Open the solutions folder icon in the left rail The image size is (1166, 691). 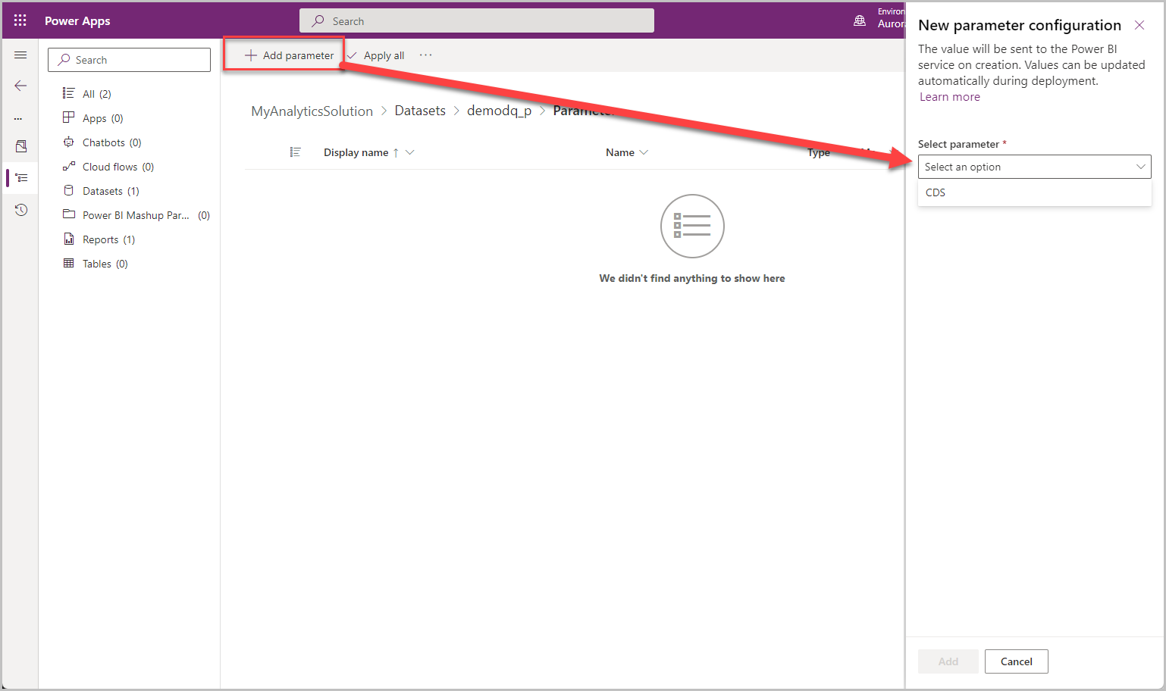pos(20,145)
